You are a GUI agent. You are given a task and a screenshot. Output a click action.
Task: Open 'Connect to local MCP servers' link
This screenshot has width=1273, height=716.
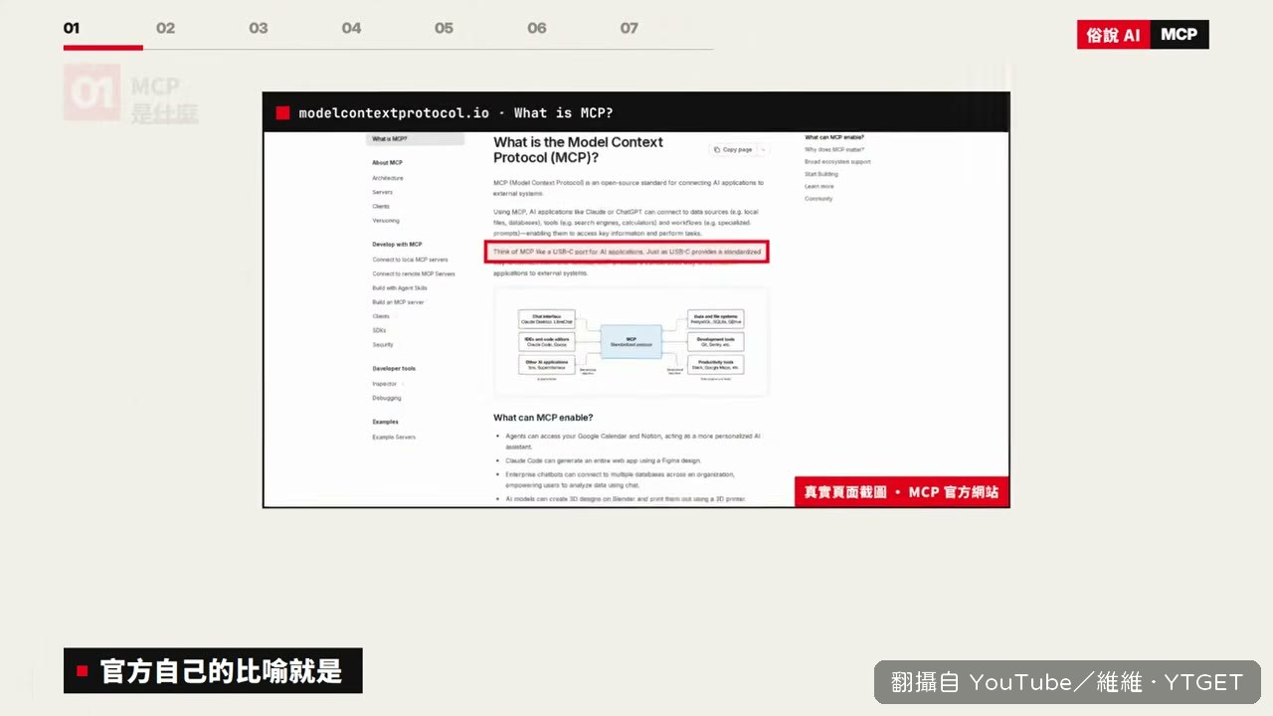(411, 260)
